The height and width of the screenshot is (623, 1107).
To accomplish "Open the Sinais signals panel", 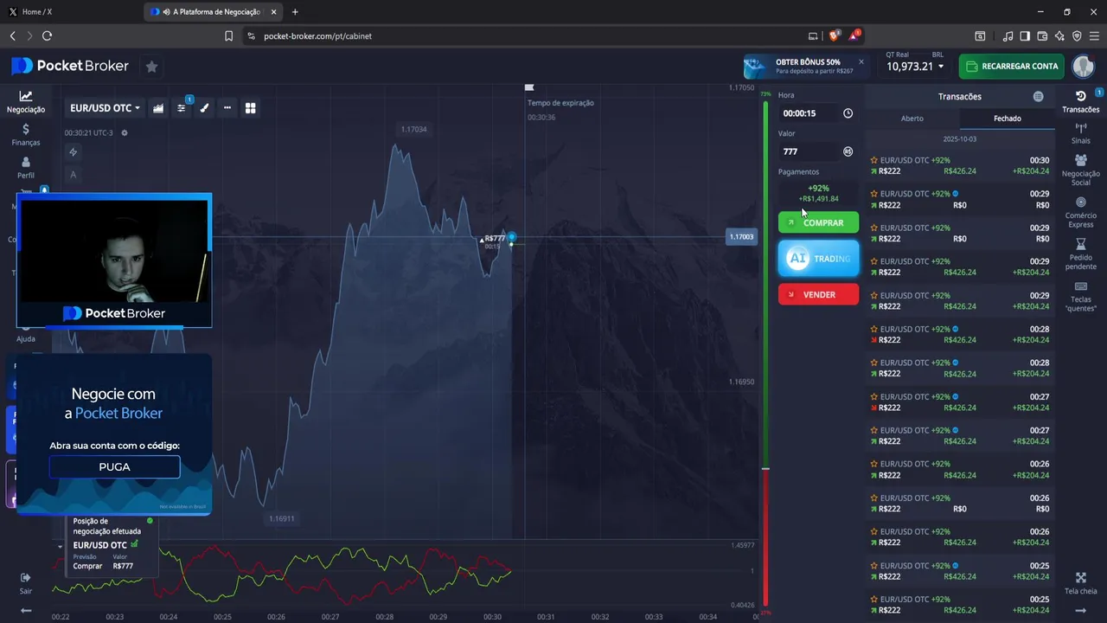I will click(1080, 133).
